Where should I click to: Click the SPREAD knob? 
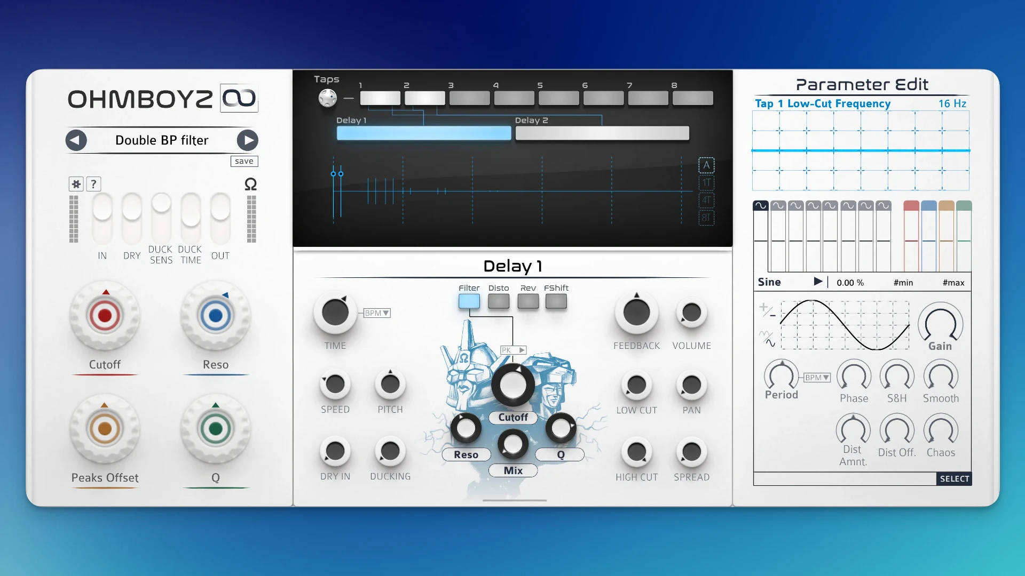pyautogui.click(x=691, y=452)
